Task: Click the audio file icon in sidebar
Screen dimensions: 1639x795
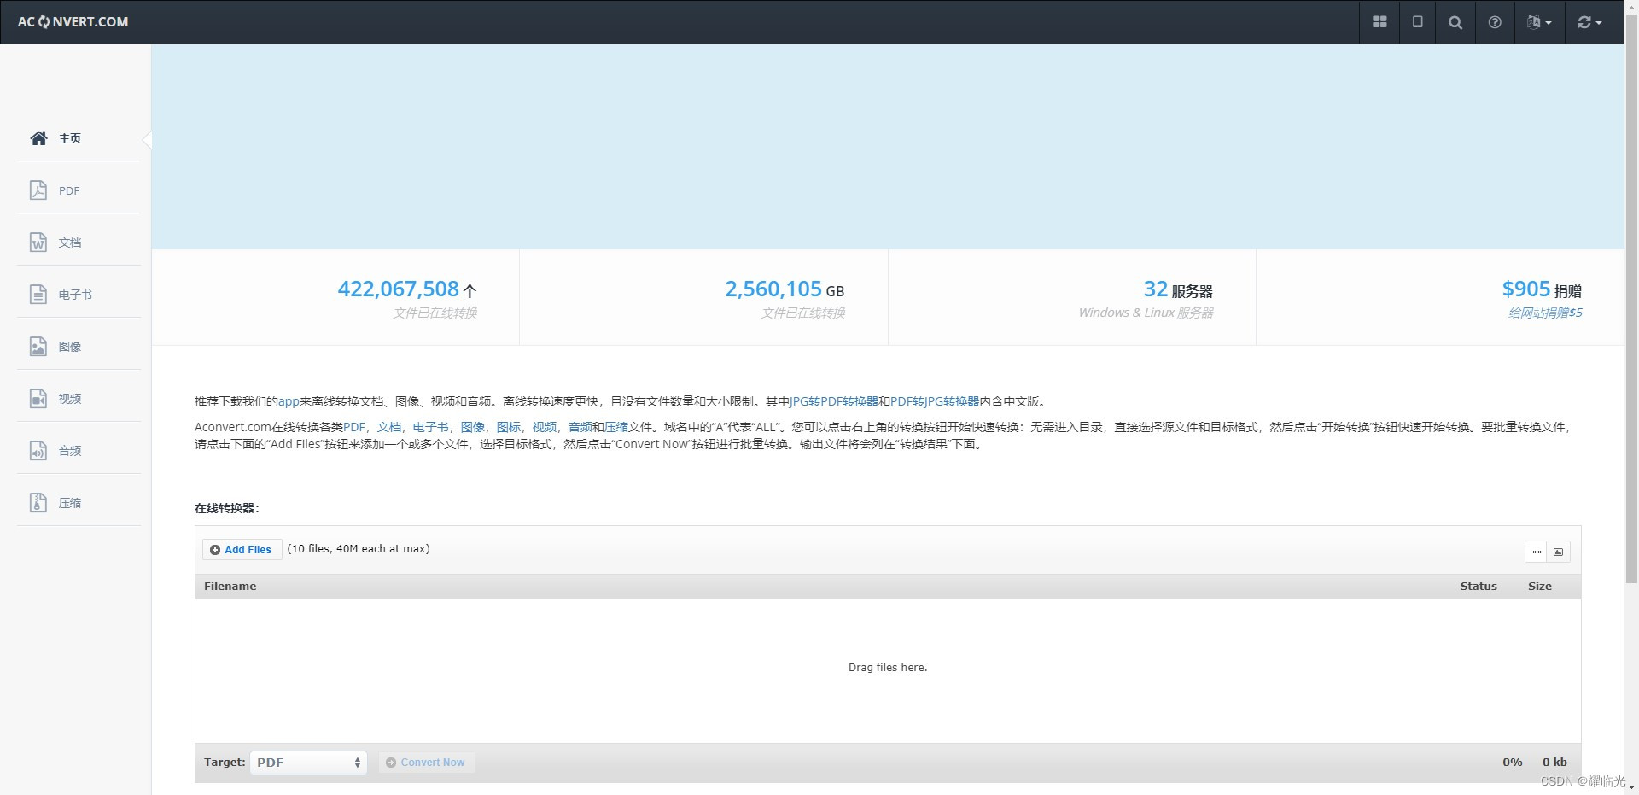Action: pyautogui.click(x=38, y=451)
